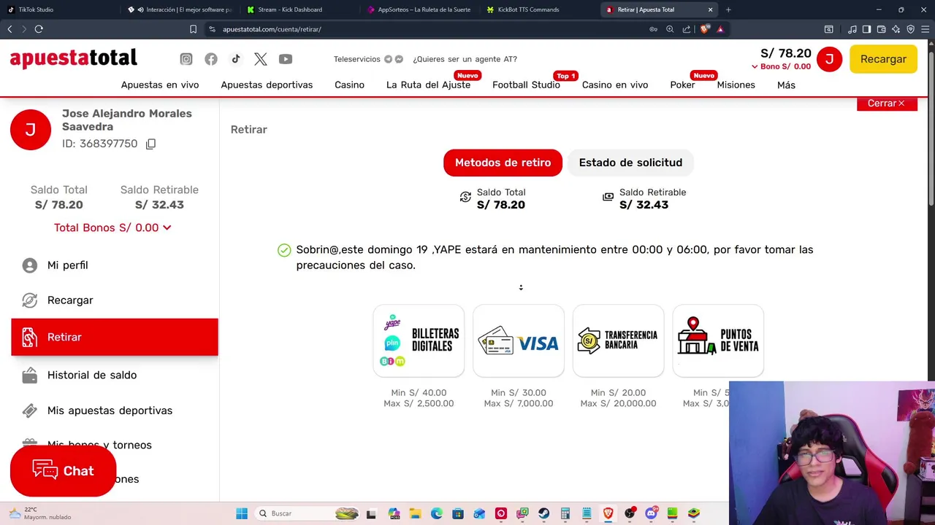
Task: Click the Brave Rewards triangle icon
Action: 720,29
